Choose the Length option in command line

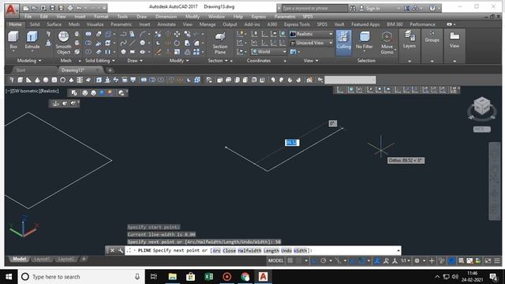pyautogui.click(x=271, y=251)
